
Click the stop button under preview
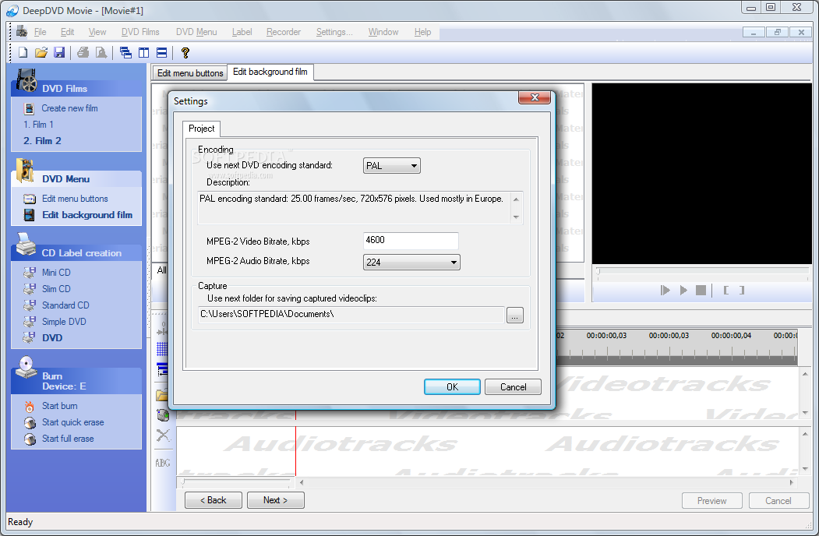[701, 291]
